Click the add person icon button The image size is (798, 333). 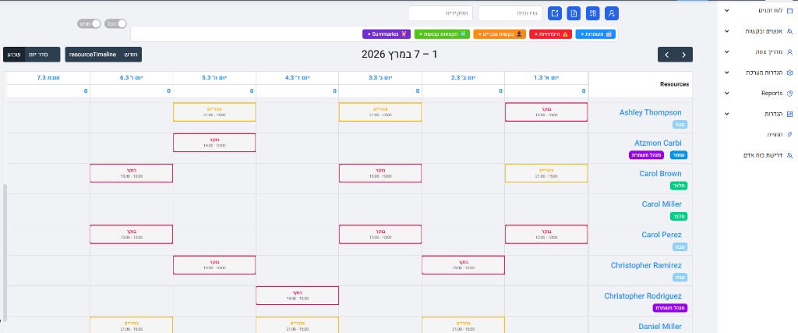coord(613,13)
